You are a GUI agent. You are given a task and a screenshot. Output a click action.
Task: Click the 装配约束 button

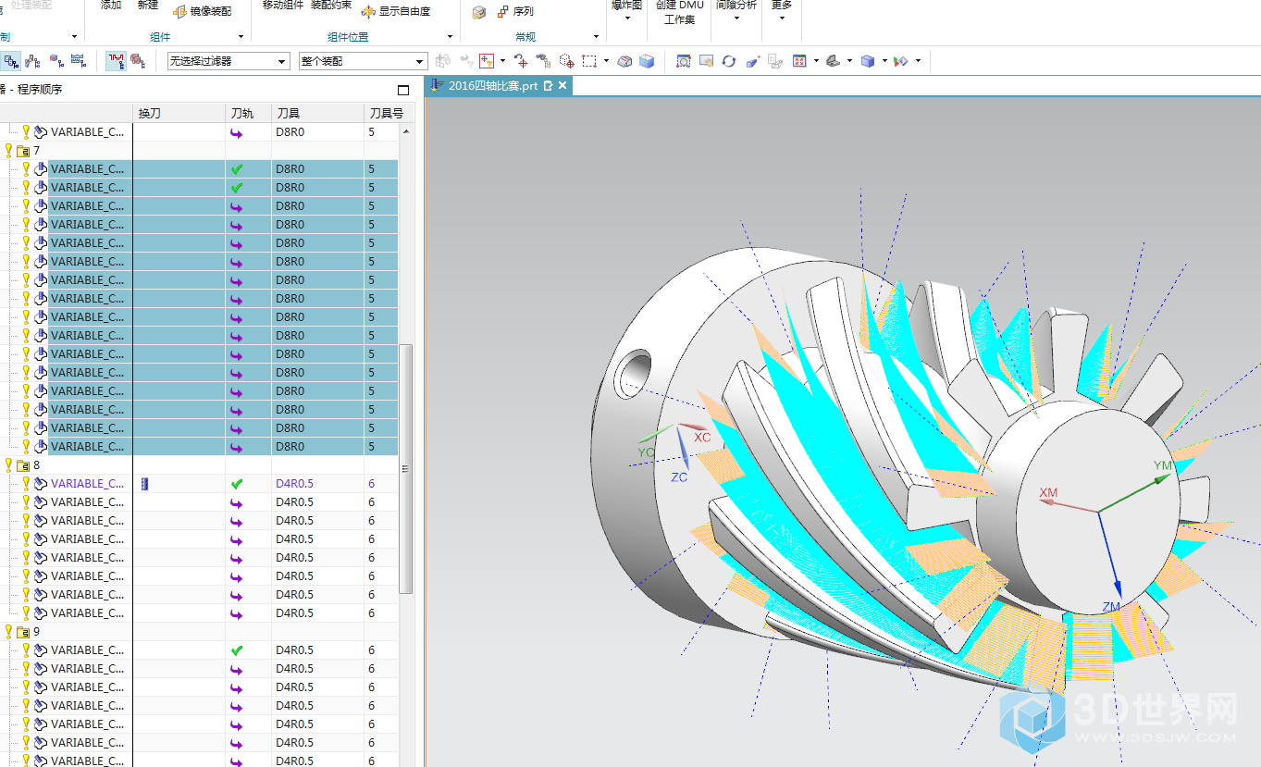331,6
